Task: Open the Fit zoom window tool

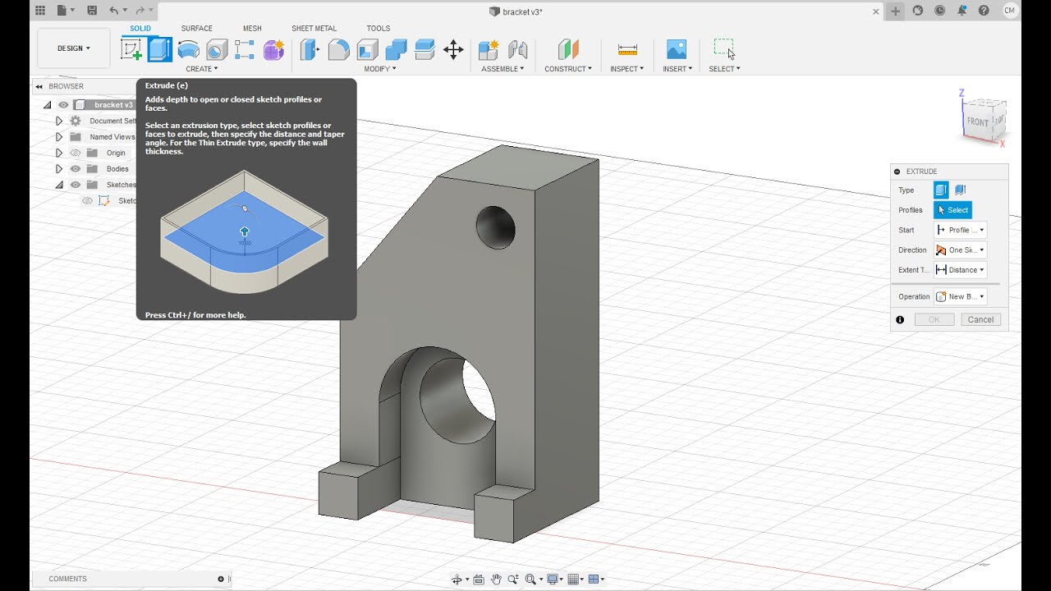Action: coord(530,580)
